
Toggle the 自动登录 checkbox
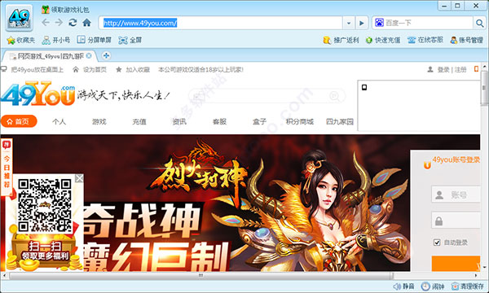coord(437,243)
